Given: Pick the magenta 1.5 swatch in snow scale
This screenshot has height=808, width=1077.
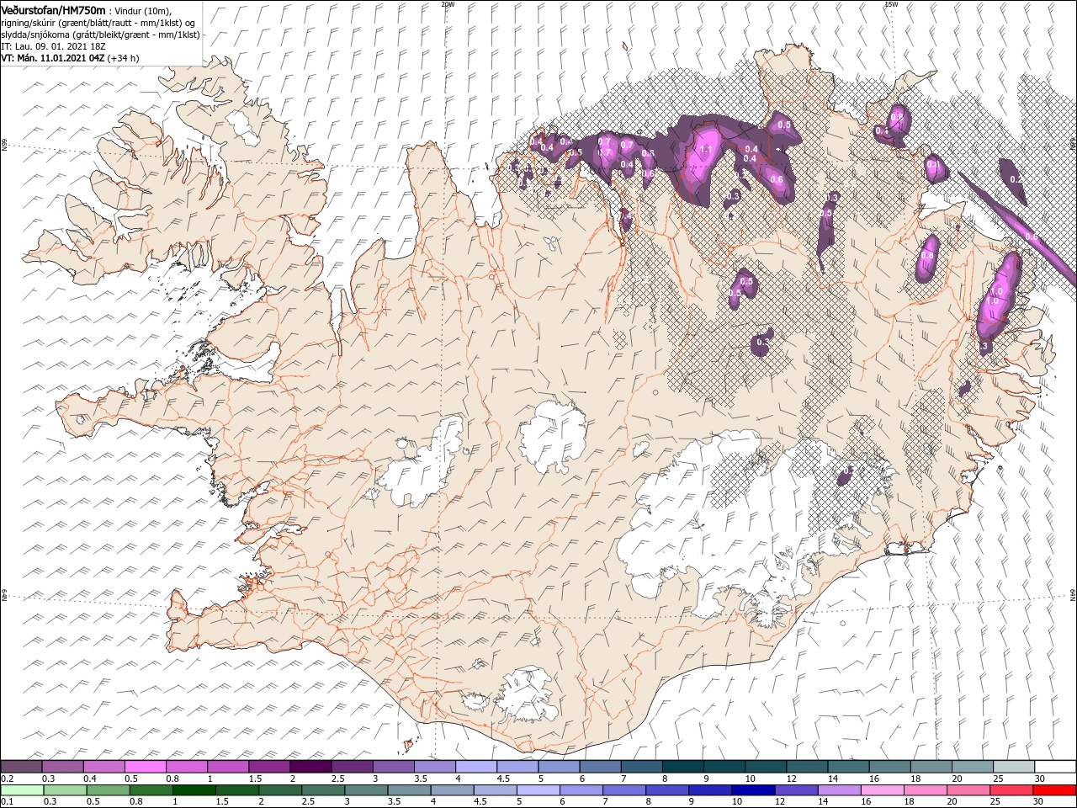Looking at the screenshot, I should (269, 767).
